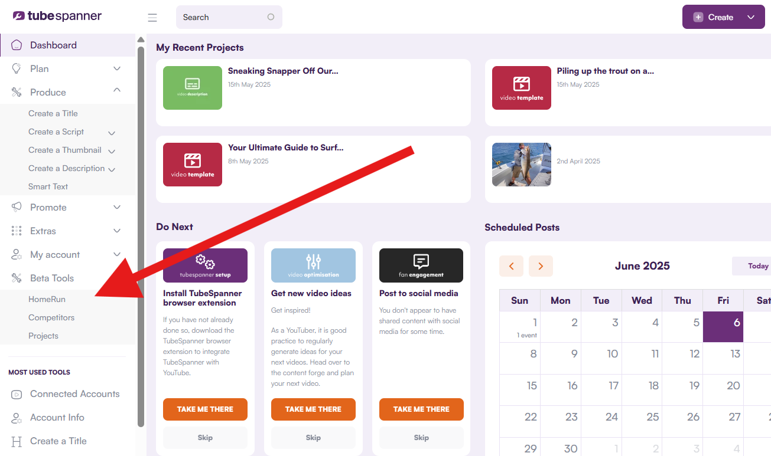Click the search magnifier icon
This screenshot has width=771, height=456.
271,17
